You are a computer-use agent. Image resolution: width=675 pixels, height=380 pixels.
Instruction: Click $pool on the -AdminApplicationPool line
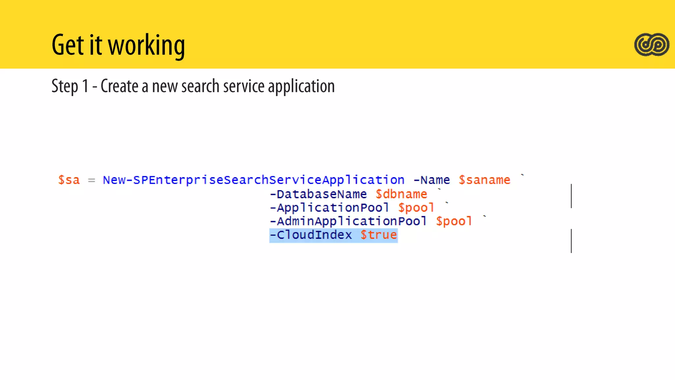tap(454, 221)
